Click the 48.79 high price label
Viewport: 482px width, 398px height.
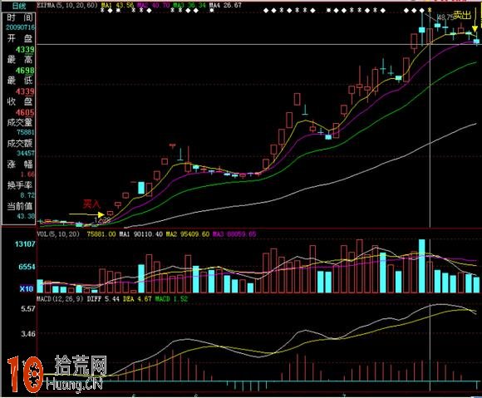coord(445,17)
